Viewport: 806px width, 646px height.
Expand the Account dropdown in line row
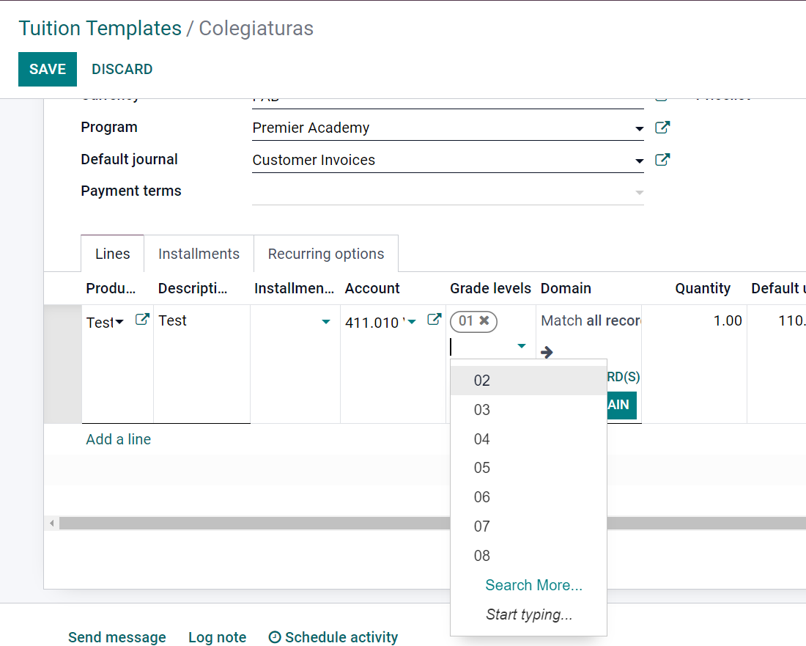click(x=412, y=322)
